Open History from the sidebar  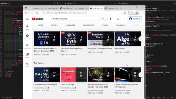pos(27,65)
